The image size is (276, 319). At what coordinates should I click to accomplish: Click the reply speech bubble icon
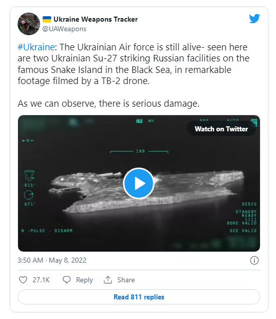click(x=67, y=280)
